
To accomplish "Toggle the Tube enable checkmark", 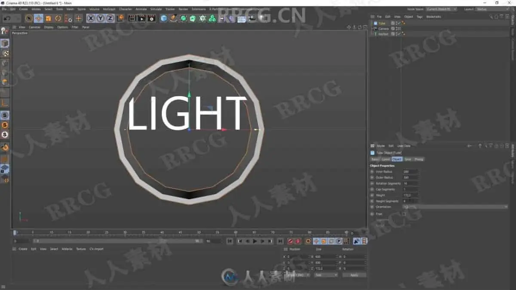I will pos(399,23).
